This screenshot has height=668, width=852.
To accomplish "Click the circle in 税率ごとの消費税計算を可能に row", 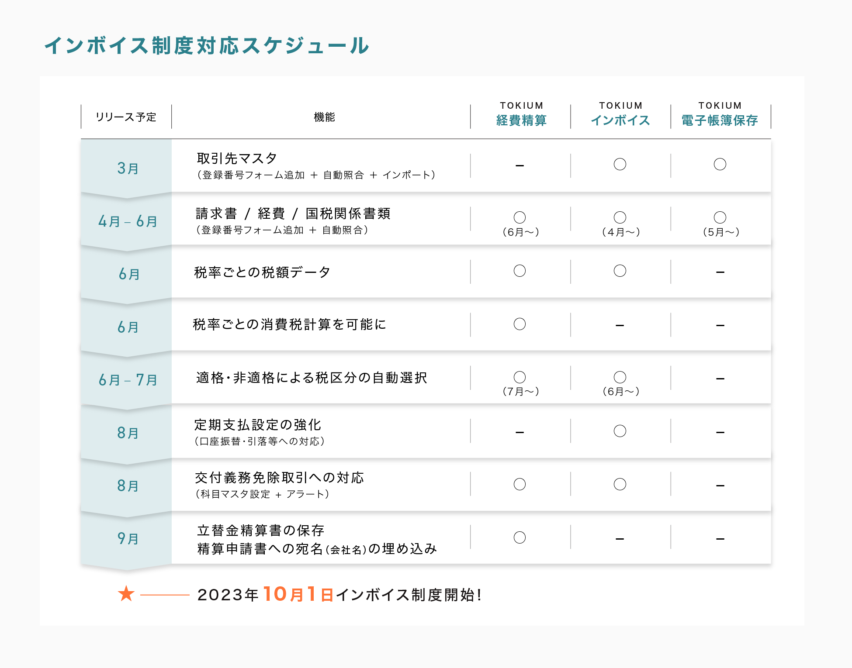I will coord(520,324).
